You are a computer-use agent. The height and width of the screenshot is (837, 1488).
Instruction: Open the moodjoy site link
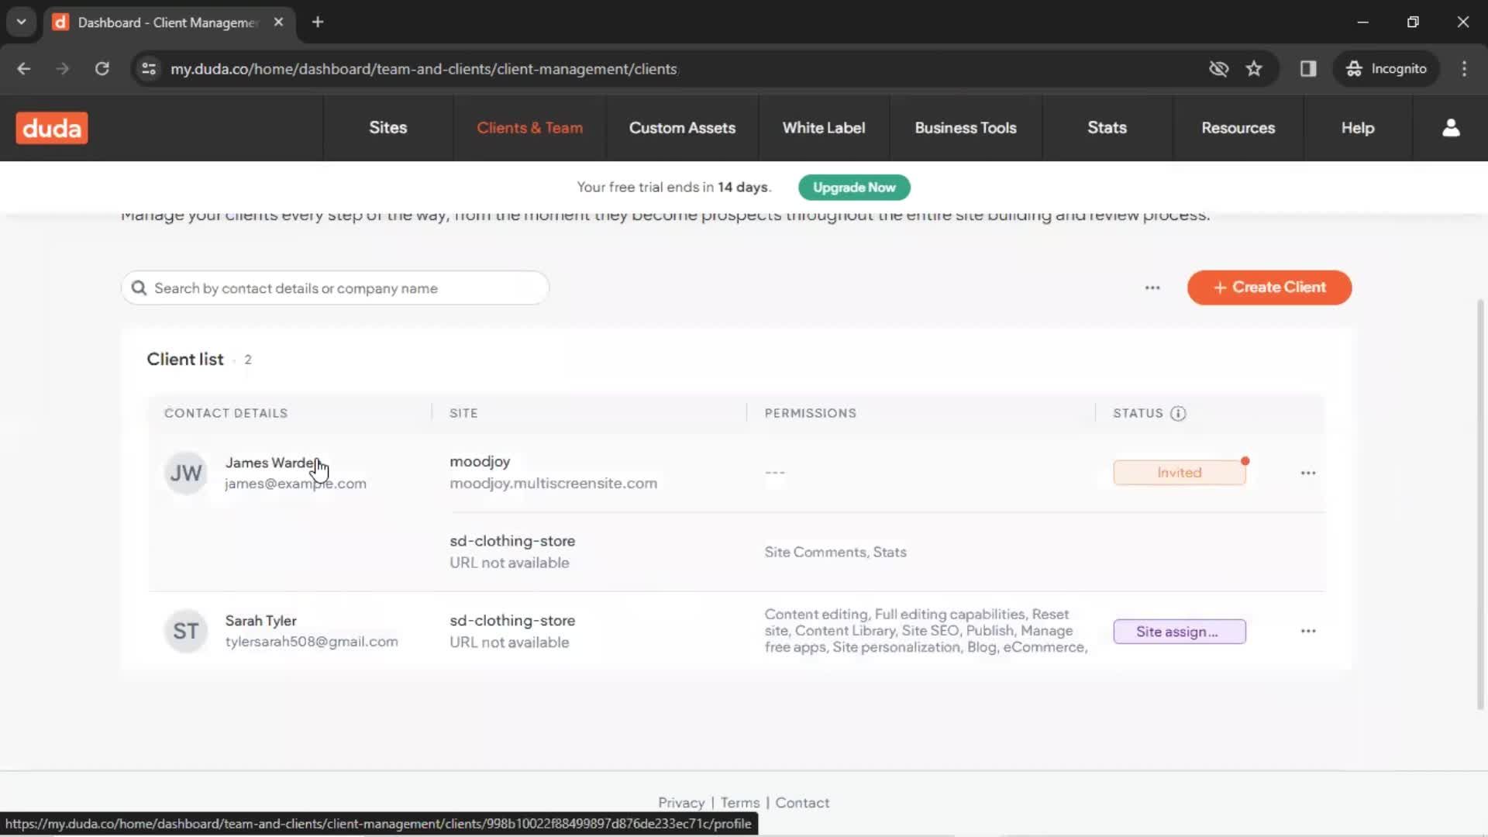click(x=480, y=462)
